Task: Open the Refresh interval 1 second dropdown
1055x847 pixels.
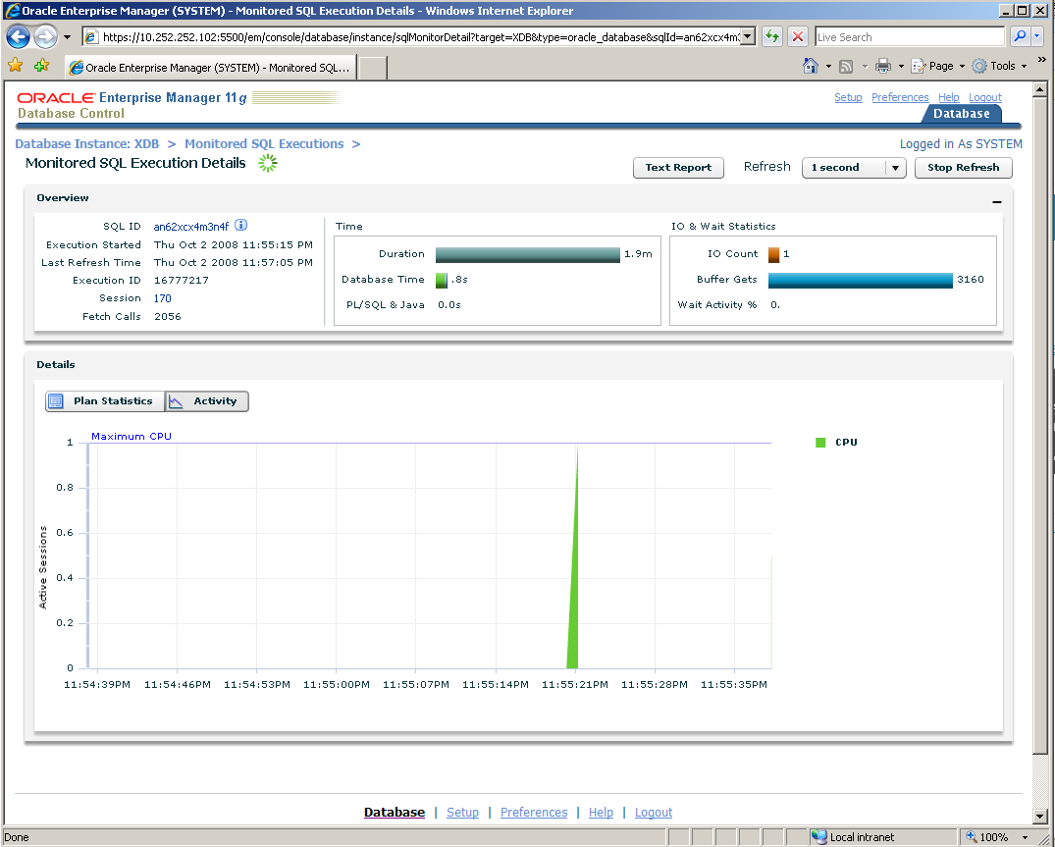Action: click(x=854, y=168)
